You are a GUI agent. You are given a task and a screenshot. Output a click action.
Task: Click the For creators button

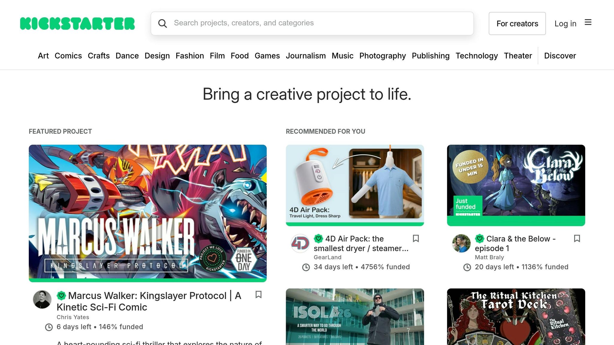[x=517, y=23]
